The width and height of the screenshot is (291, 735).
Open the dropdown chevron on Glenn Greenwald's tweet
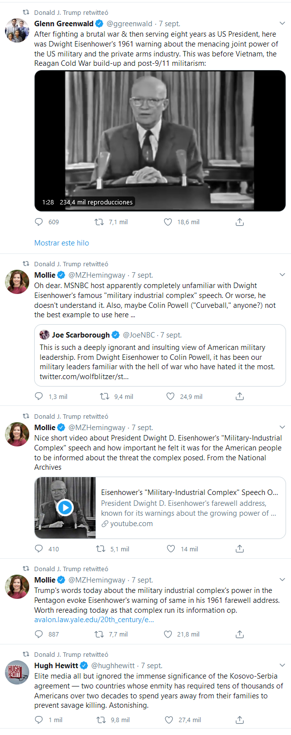[282, 23]
